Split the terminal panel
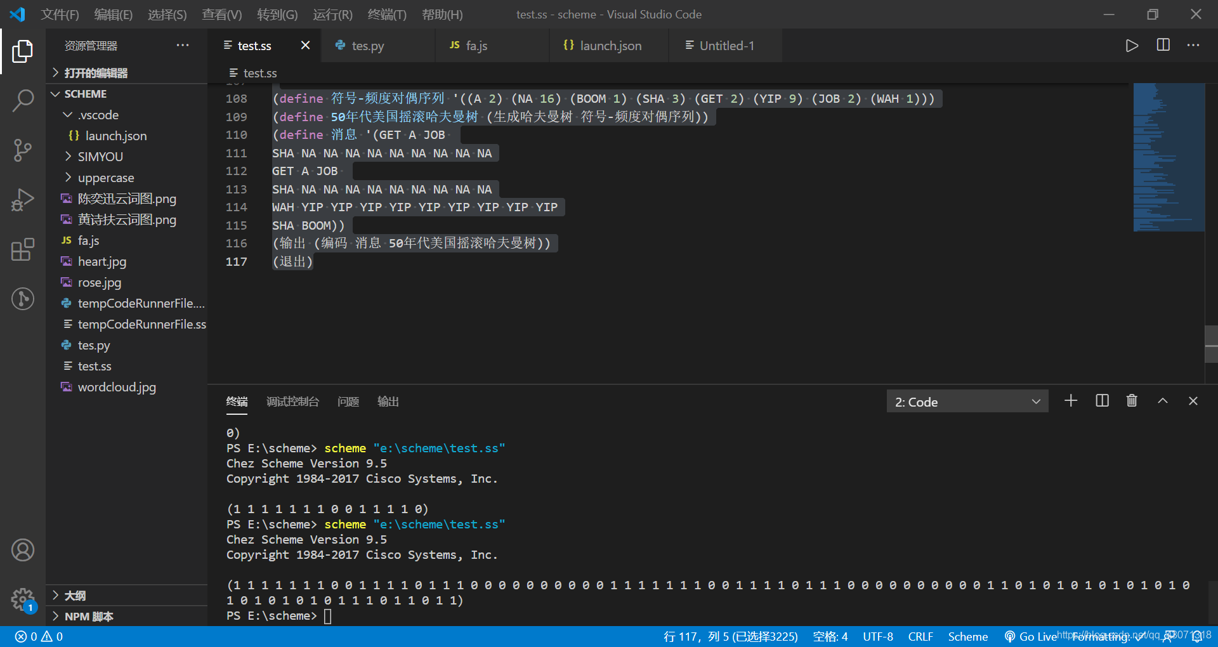 [1102, 401]
